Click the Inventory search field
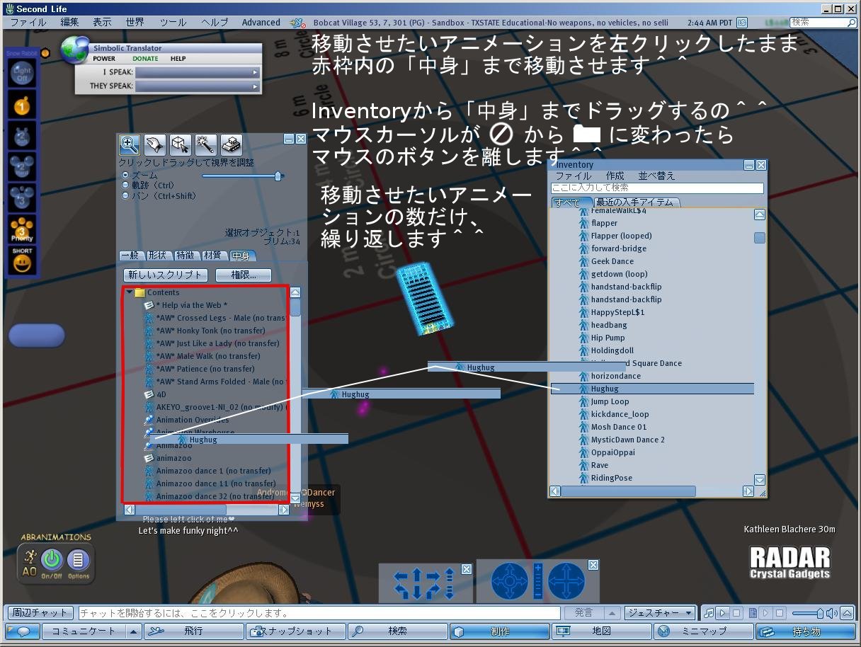The width and height of the screenshot is (861, 647). tap(657, 188)
